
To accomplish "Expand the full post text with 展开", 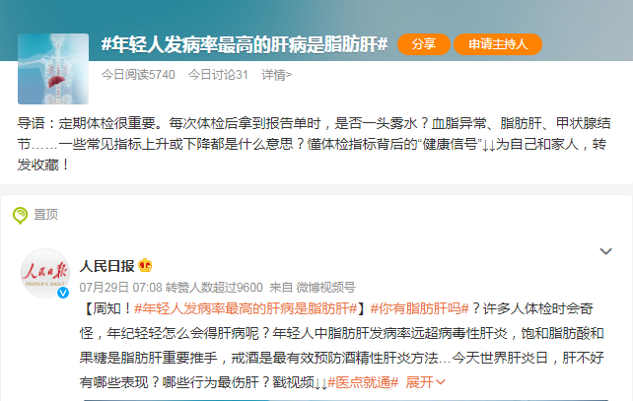I will (425, 382).
